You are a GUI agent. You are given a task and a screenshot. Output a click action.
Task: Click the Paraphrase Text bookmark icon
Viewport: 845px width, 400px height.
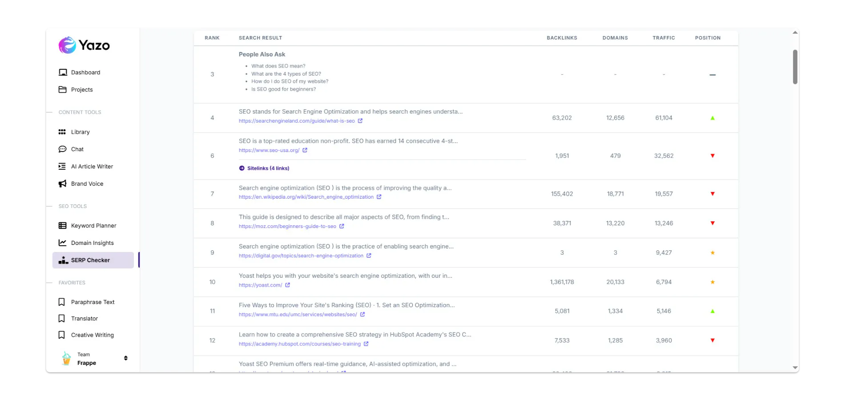click(x=62, y=302)
